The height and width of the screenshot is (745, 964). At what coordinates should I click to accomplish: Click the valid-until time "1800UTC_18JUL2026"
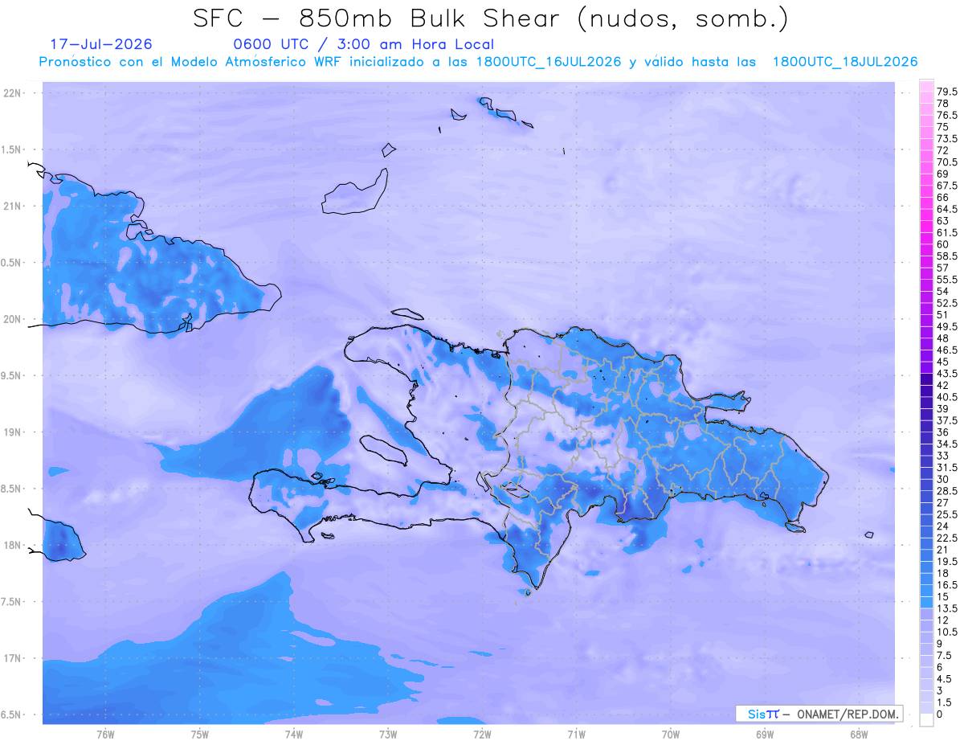(x=845, y=62)
